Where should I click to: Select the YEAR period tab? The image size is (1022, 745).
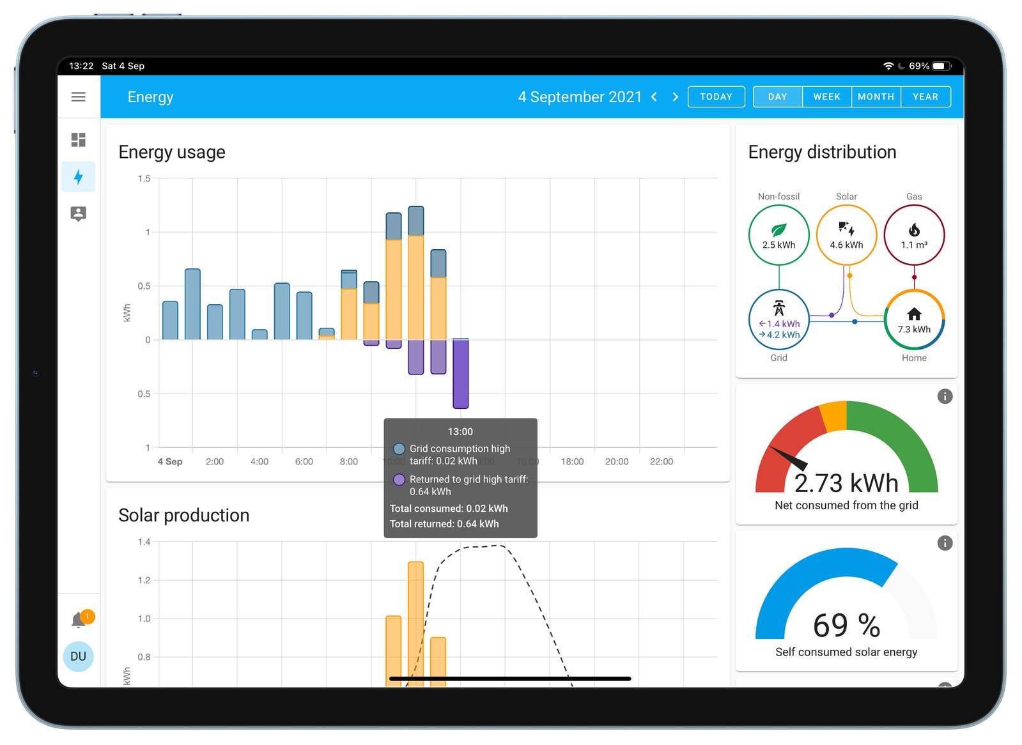coord(925,96)
